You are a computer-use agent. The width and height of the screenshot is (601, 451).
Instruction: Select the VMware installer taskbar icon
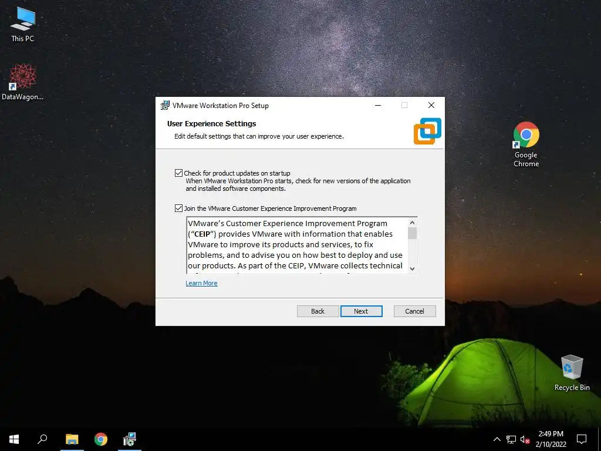click(x=130, y=439)
